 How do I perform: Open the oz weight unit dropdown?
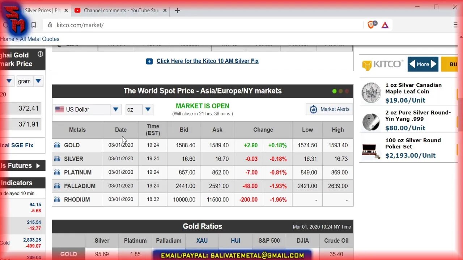tap(139, 109)
